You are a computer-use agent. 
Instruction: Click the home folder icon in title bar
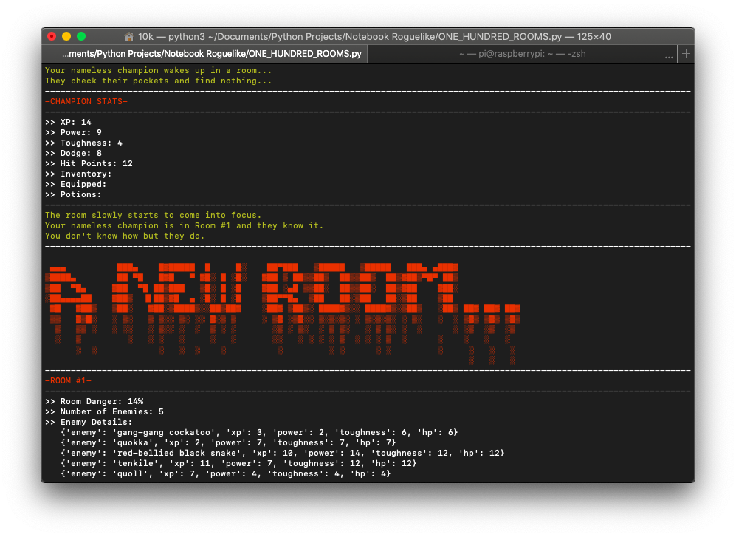(130, 36)
